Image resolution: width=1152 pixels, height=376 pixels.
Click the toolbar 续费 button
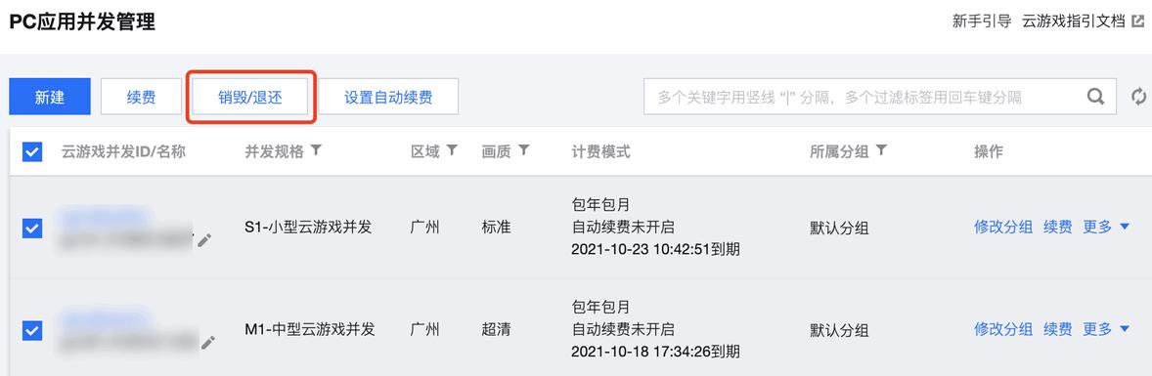(141, 97)
